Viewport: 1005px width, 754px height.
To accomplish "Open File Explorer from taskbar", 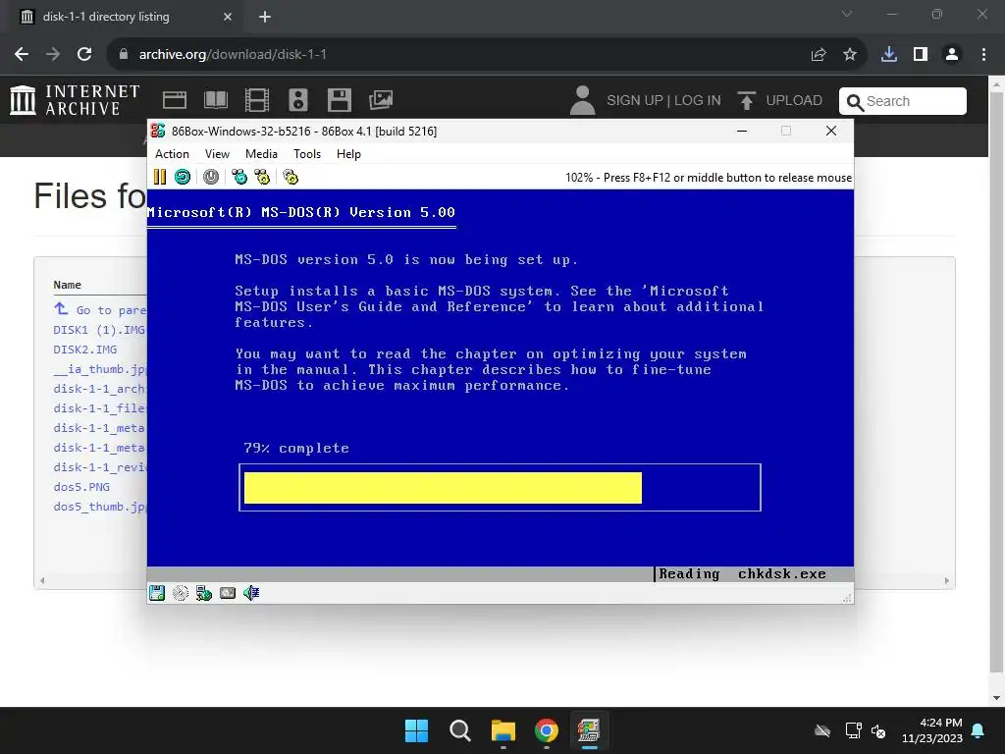I will click(x=503, y=730).
